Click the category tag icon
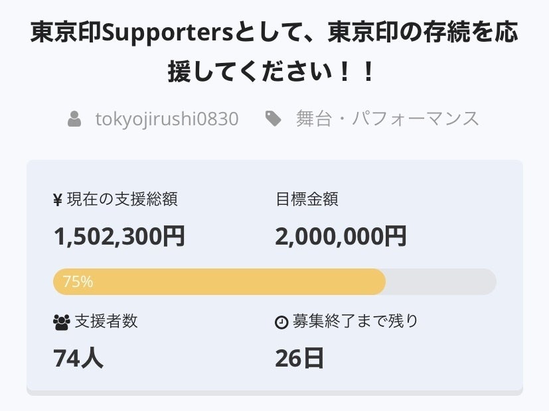 [273, 119]
